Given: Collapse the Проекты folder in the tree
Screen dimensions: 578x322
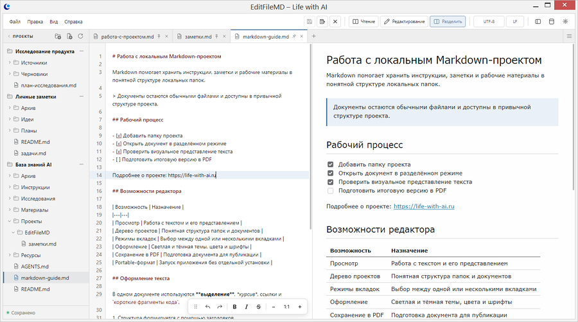Looking at the screenshot, I should (10, 221).
